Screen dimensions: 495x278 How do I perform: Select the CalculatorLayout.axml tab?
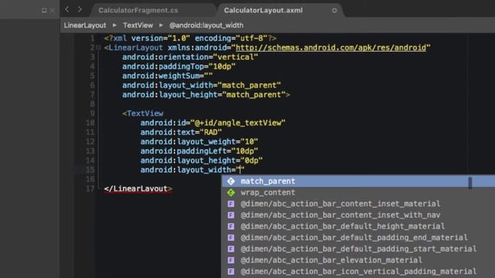pyautogui.click(x=263, y=10)
